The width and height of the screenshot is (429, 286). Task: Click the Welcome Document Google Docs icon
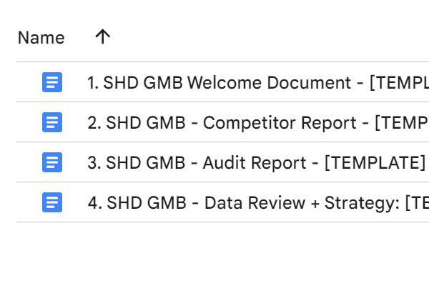[x=51, y=82]
